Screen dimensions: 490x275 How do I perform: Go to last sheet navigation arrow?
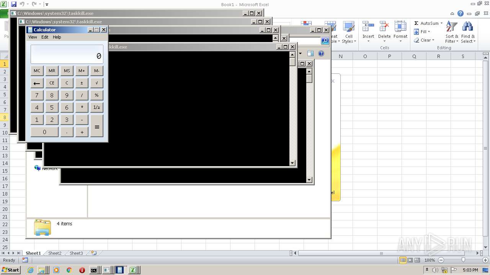(19, 253)
